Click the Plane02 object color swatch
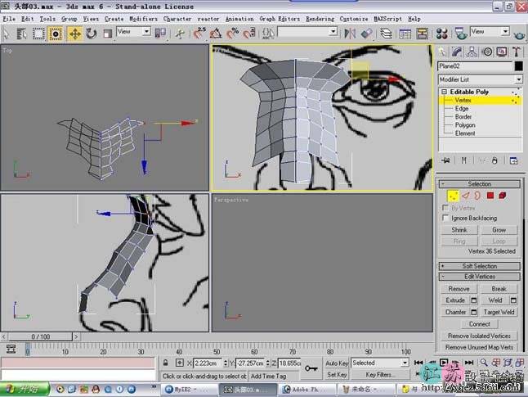The image size is (528, 397). pyautogui.click(x=518, y=66)
